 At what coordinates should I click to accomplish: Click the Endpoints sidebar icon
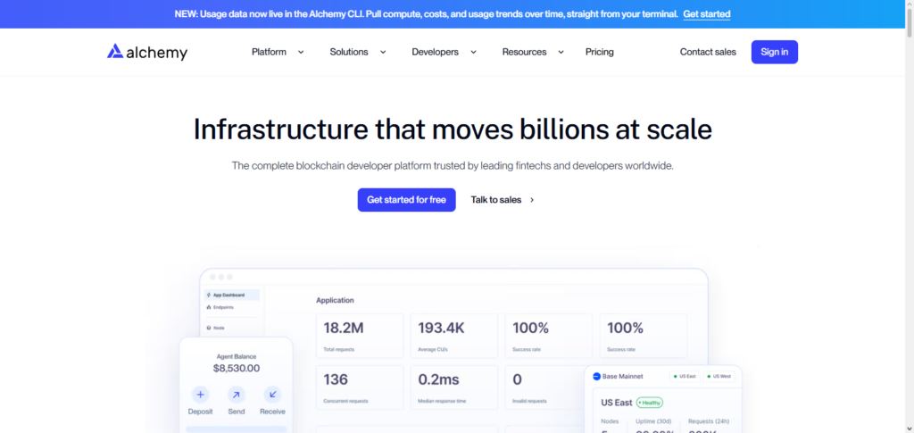(209, 307)
